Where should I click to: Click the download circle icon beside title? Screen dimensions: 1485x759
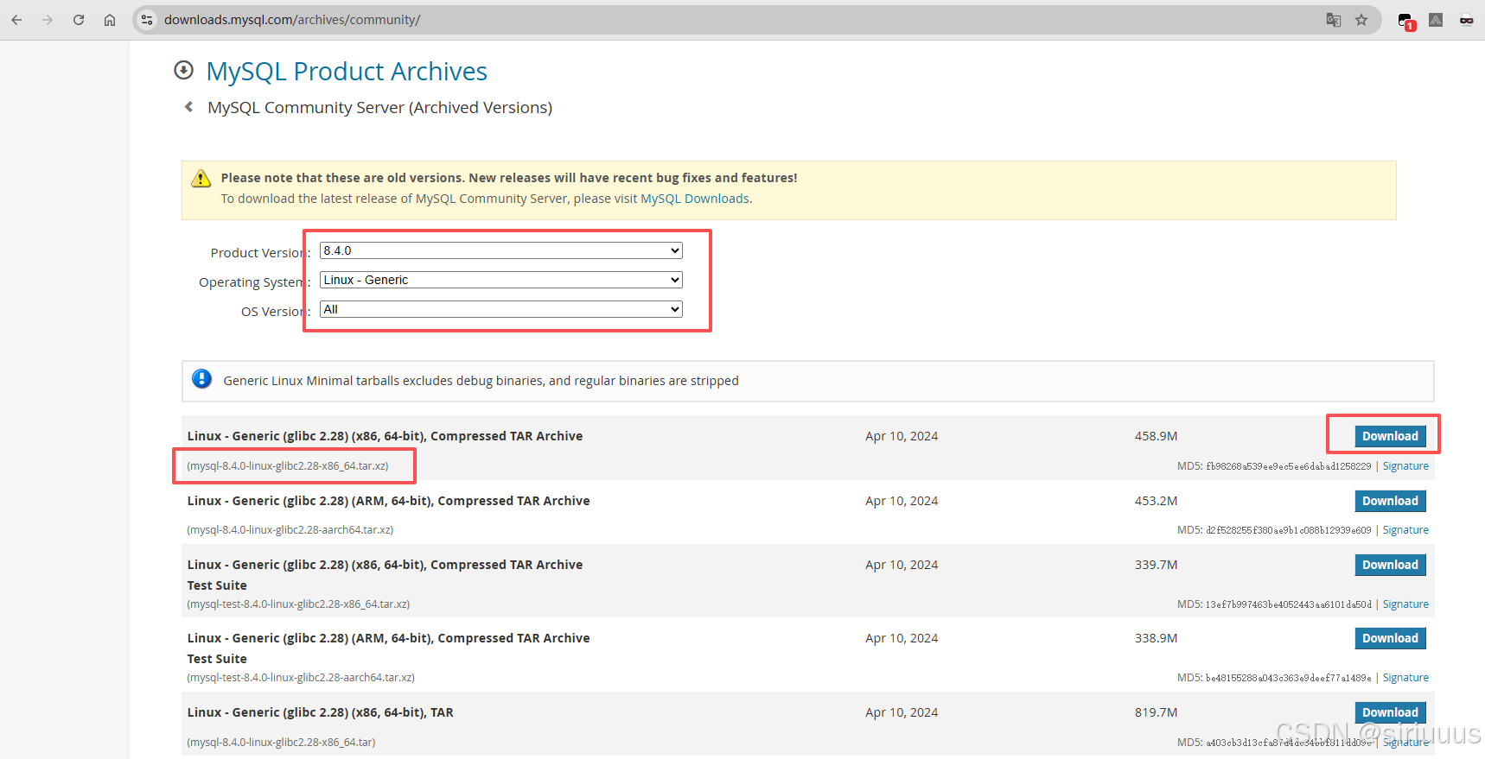183,70
